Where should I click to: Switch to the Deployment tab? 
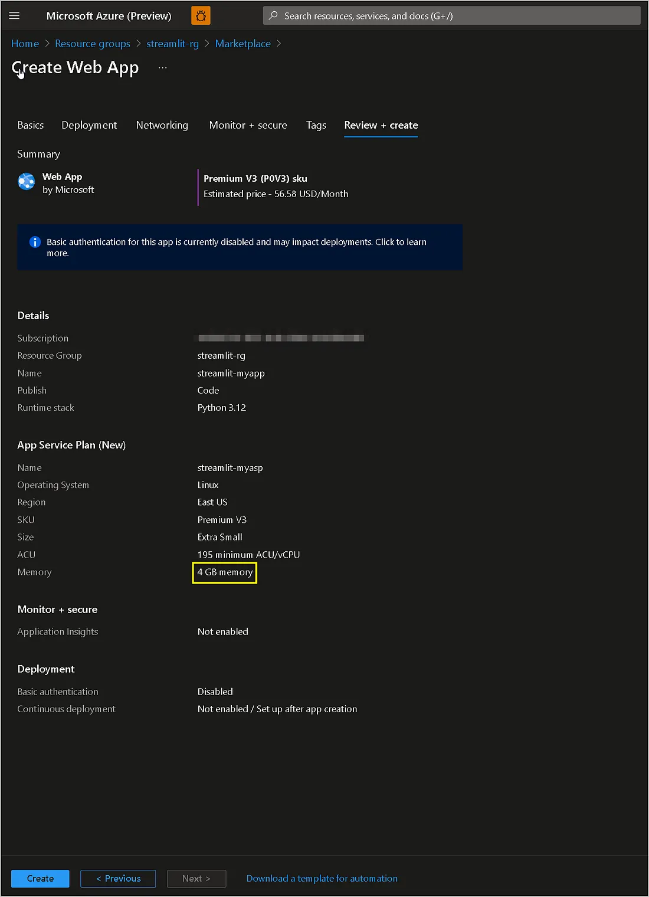(89, 125)
